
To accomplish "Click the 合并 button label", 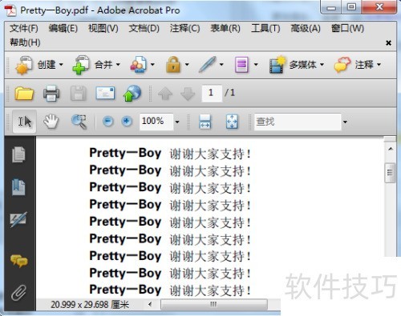I will point(103,65).
